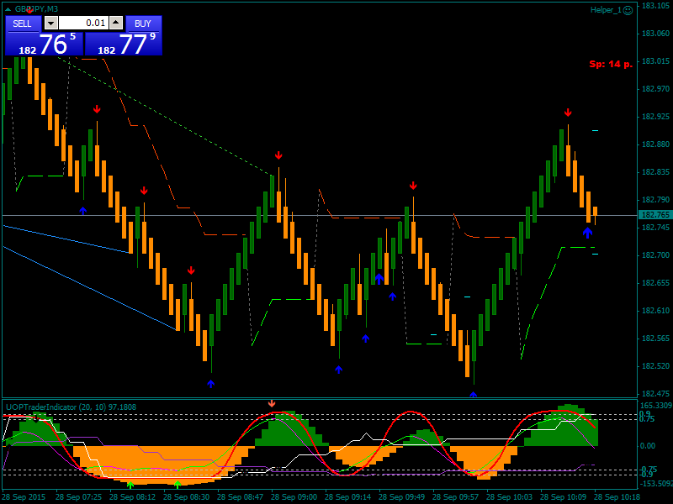
Task: Click the large blue up arrow by latest candle
Action: (587, 233)
